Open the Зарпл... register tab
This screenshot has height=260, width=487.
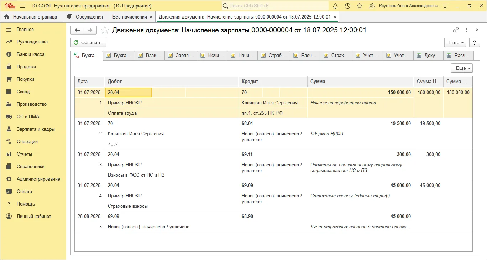coord(181,56)
